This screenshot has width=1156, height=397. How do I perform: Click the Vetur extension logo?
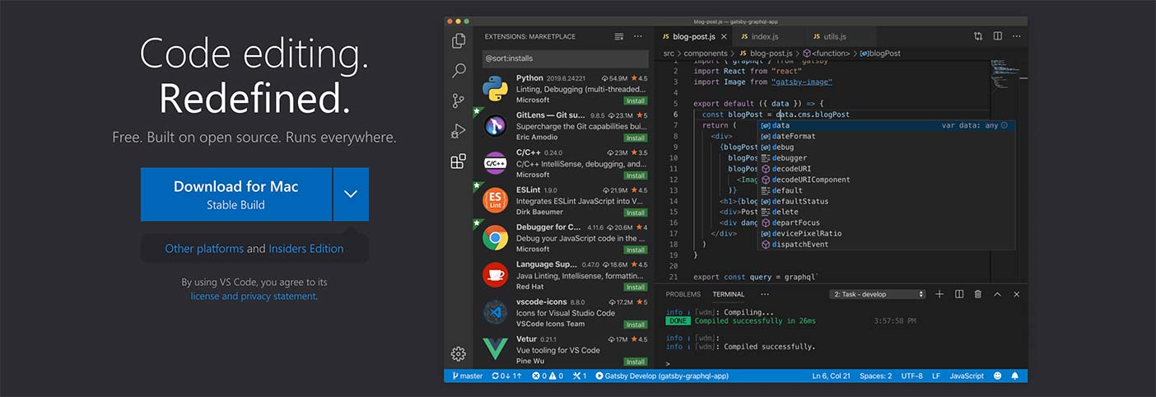(495, 349)
